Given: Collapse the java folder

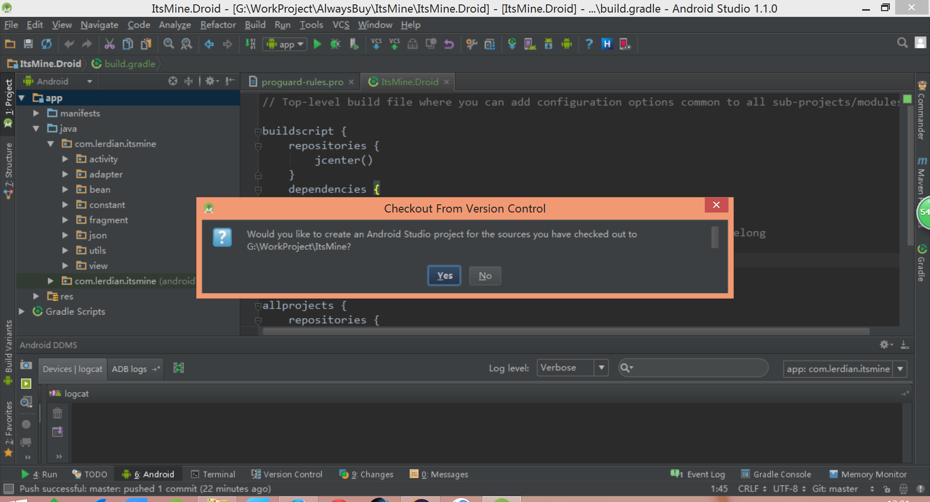Looking at the screenshot, I should point(36,129).
